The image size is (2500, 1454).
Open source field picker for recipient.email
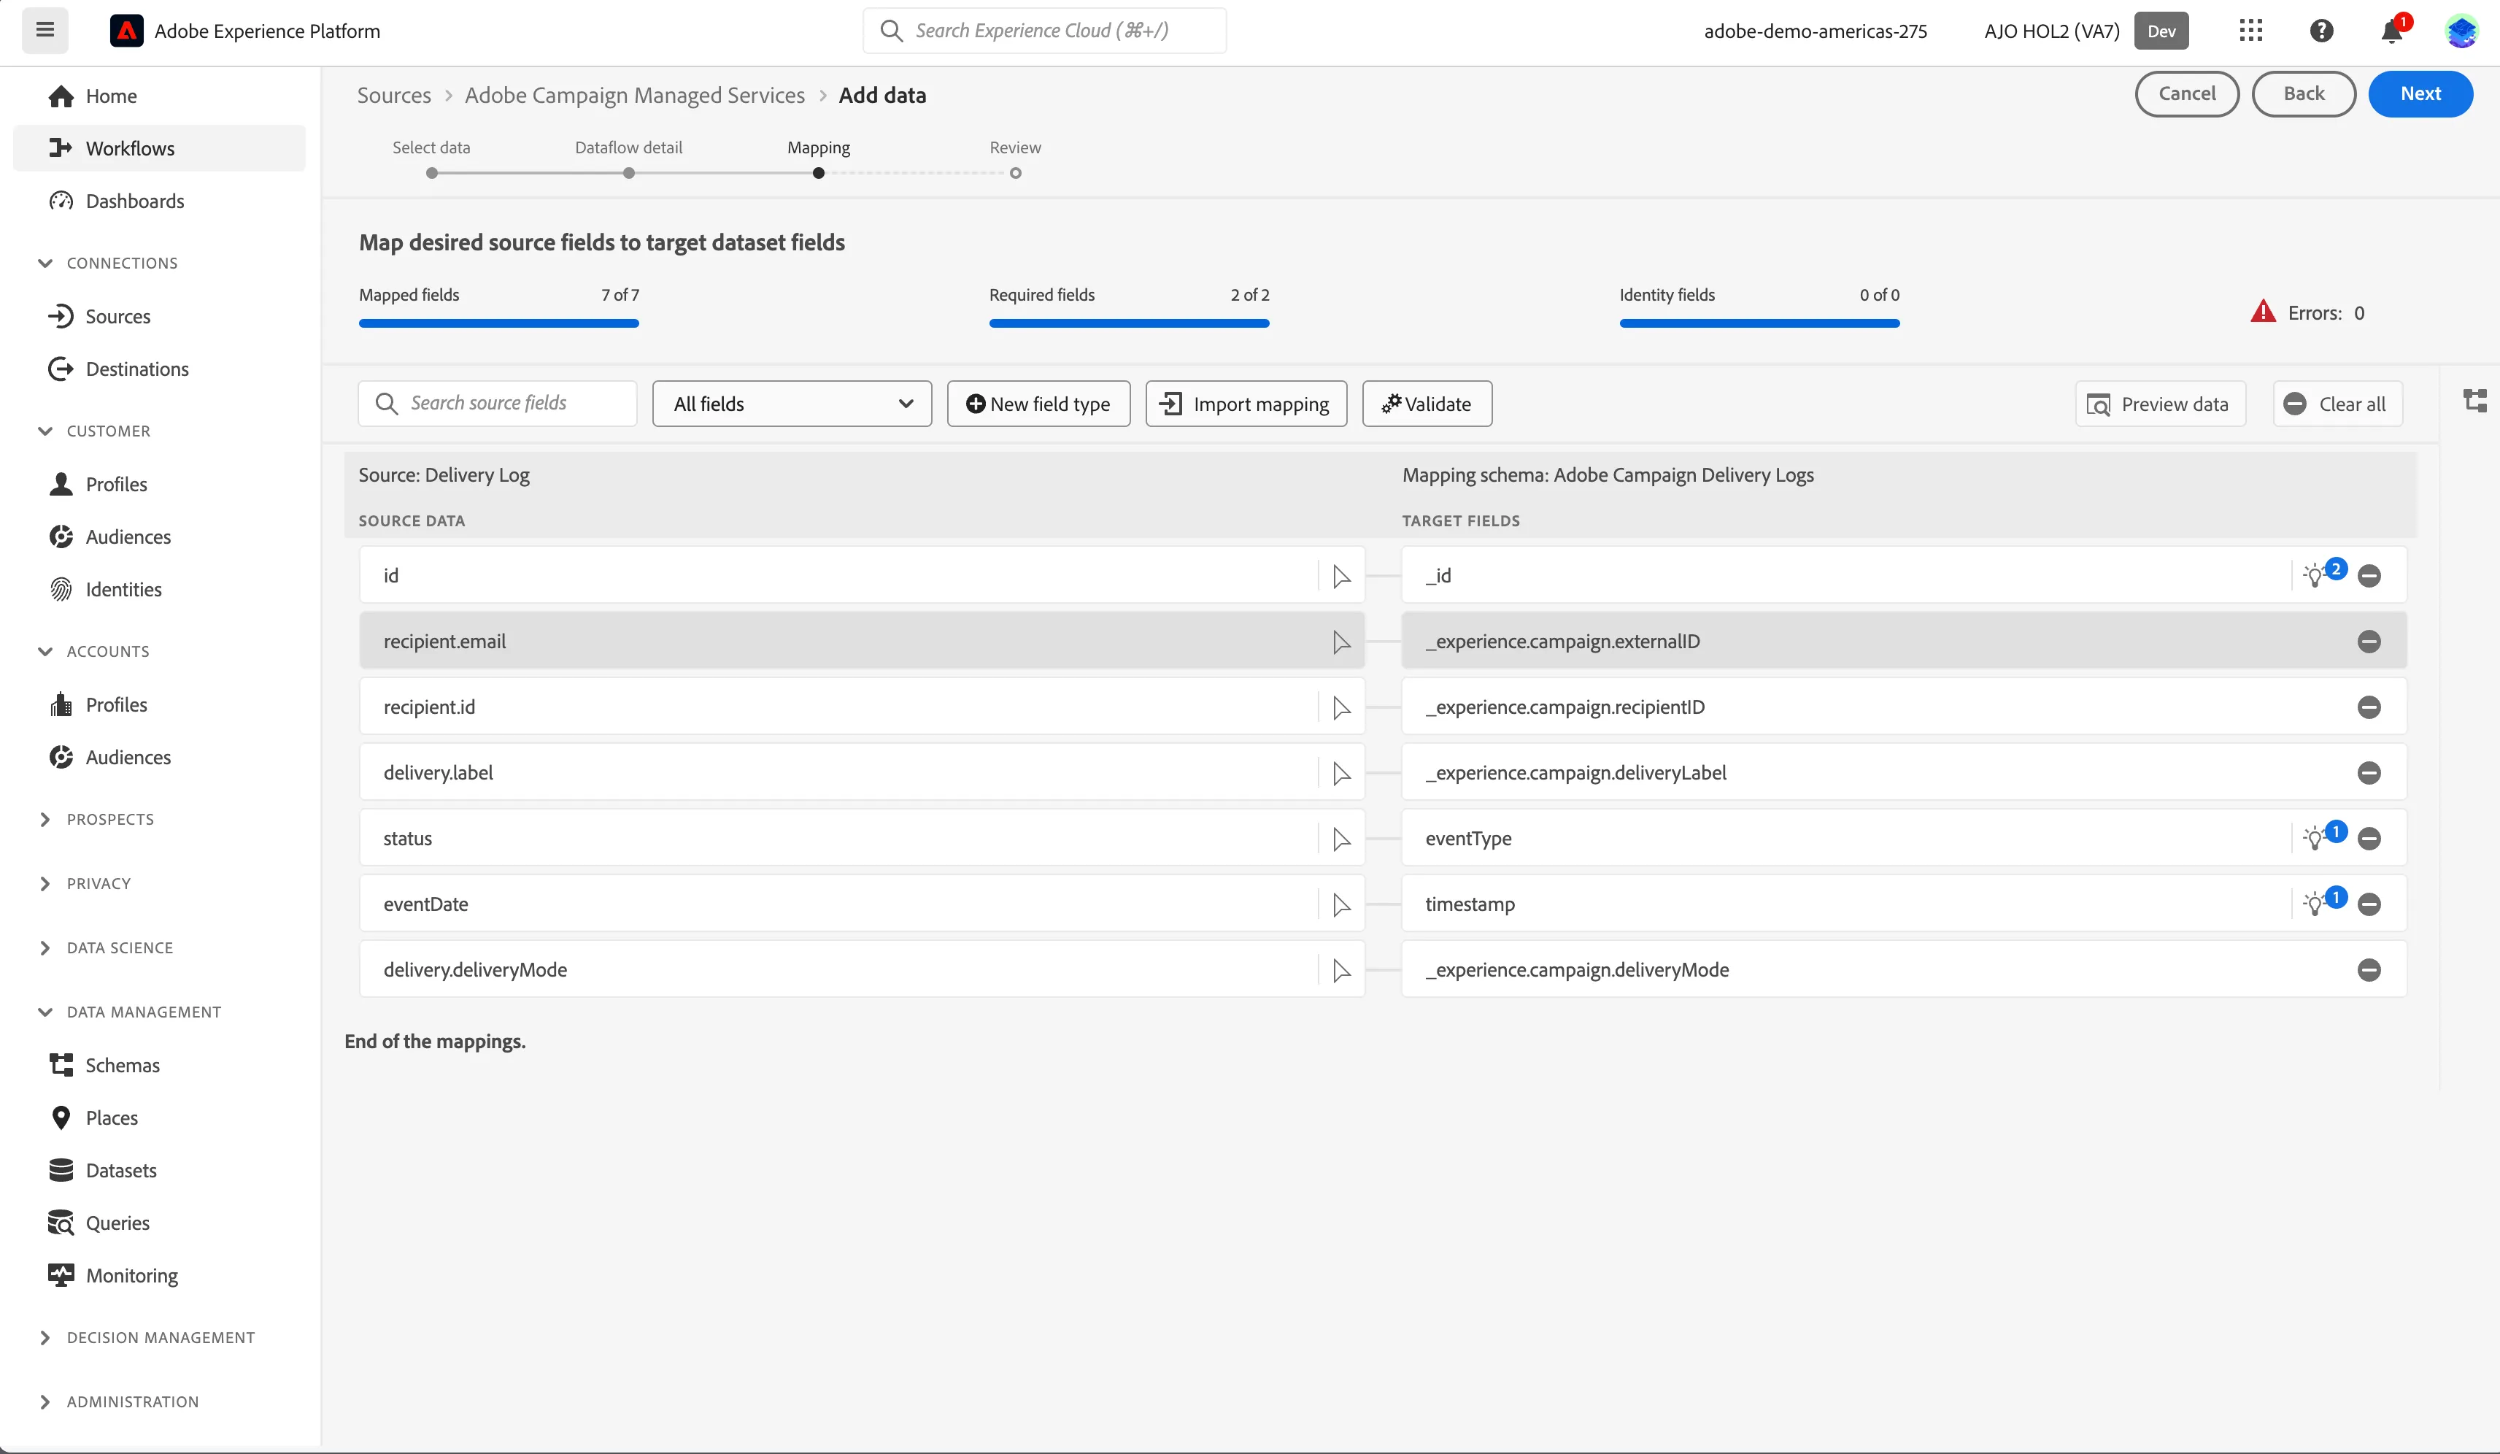(1341, 642)
